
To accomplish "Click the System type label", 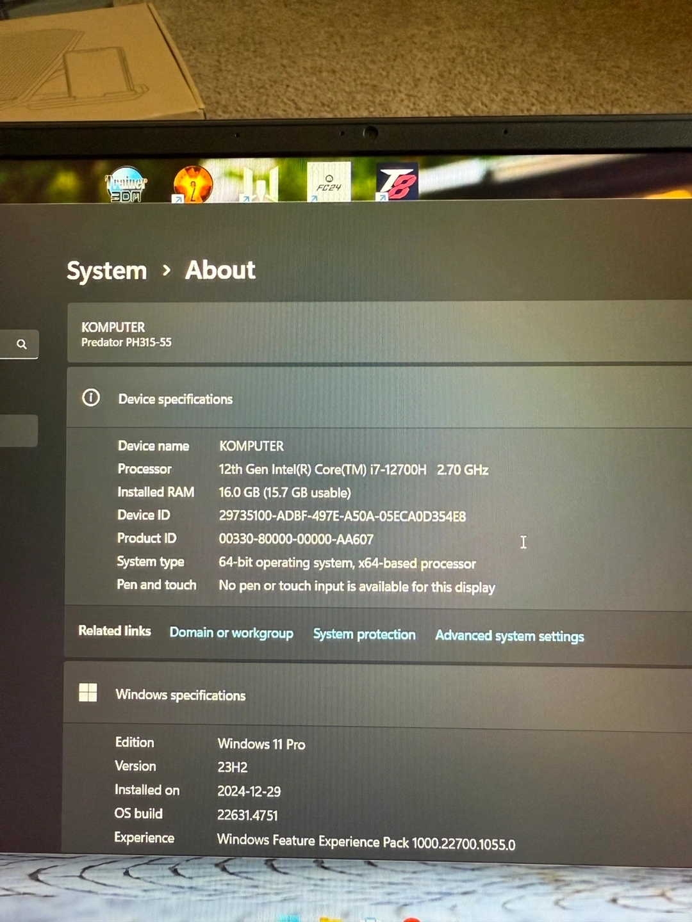I will click(151, 562).
